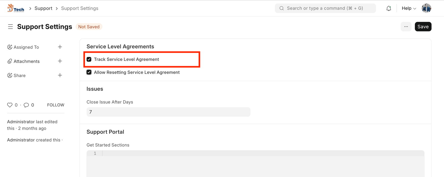Disable Allow Resetting Service Level Agreement
The width and height of the screenshot is (444, 177).
(89, 72)
